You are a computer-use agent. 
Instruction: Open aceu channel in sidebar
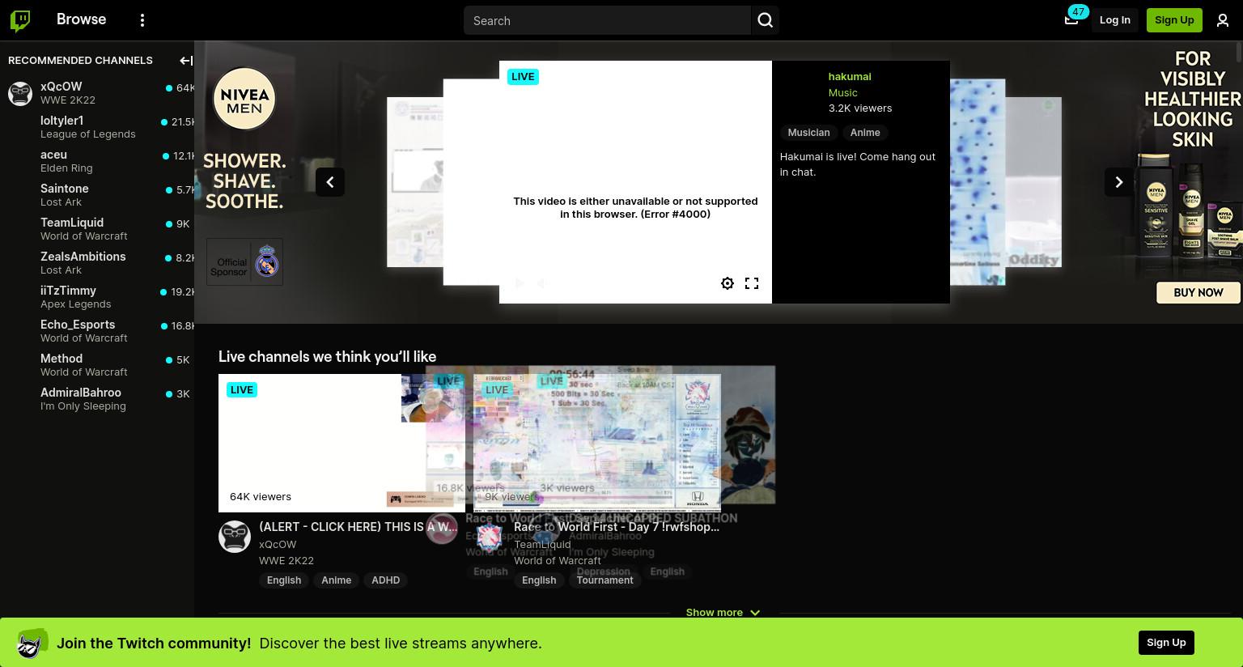click(x=97, y=161)
